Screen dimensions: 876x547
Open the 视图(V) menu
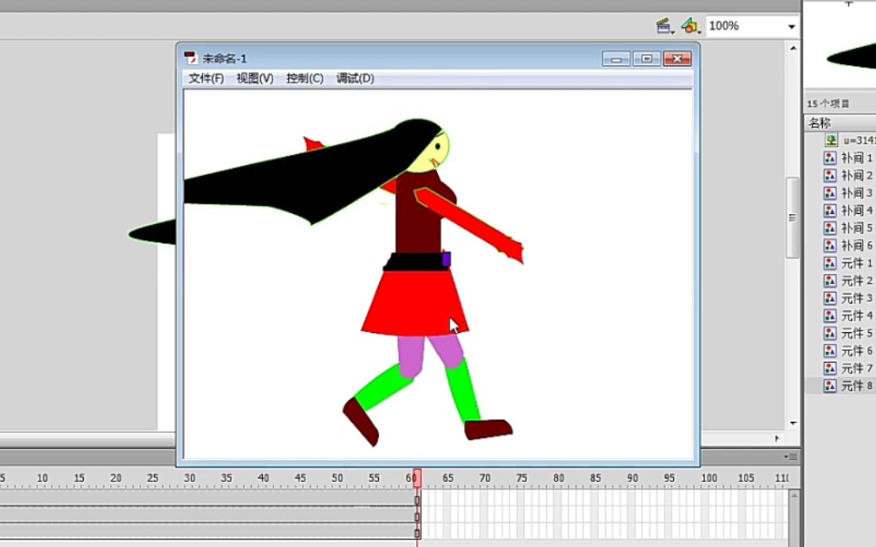[255, 79]
